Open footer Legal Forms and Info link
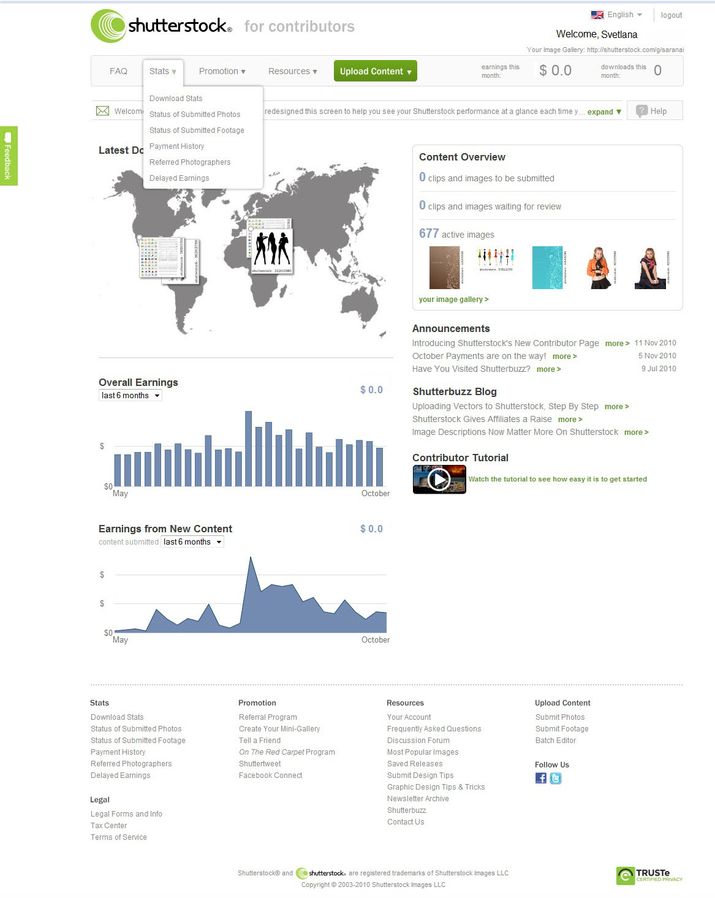This screenshot has height=898, width=715. tap(126, 813)
